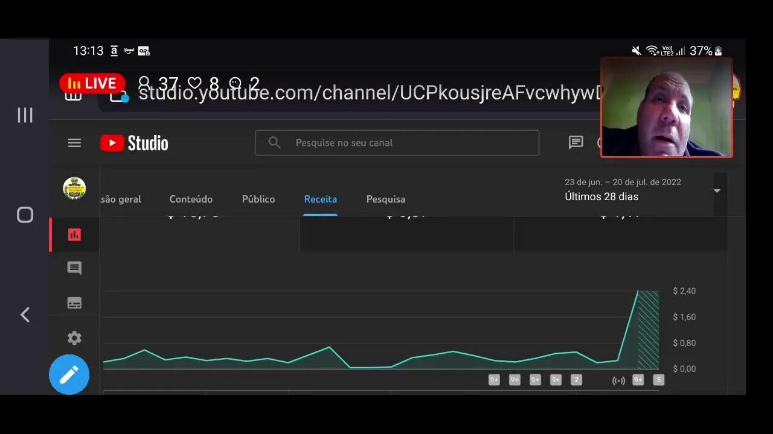Switch to the 'Visão geral' tab
This screenshot has width=773, height=434.
[x=120, y=199]
